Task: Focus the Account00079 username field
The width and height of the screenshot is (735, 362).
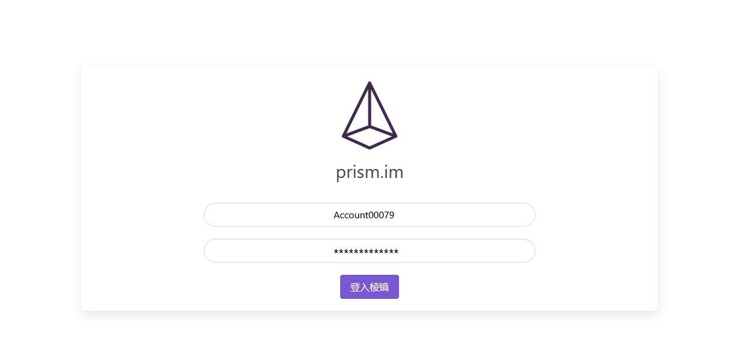Action: tap(370, 215)
